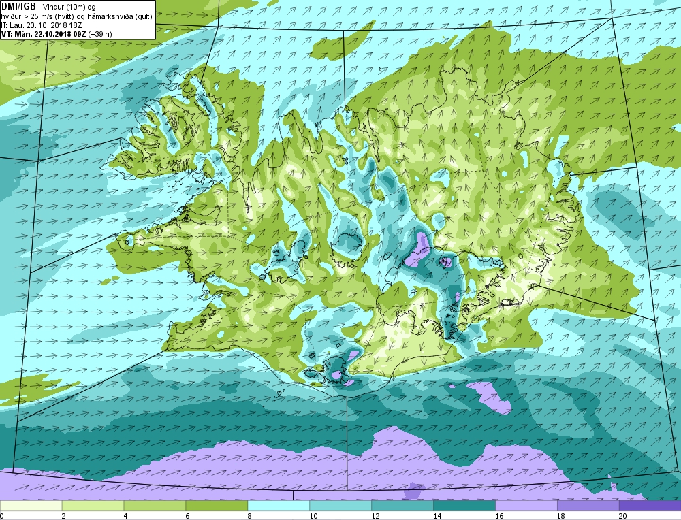681x520 pixels.
Task: Click the 10–12 m/s turquoise legend swatch
Action: click(x=340, y=506)
